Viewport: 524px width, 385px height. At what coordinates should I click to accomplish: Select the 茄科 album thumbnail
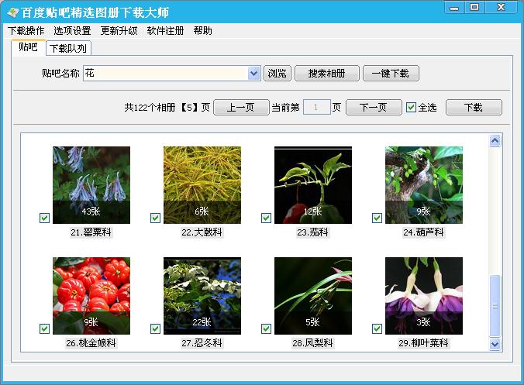pos(313,184)
